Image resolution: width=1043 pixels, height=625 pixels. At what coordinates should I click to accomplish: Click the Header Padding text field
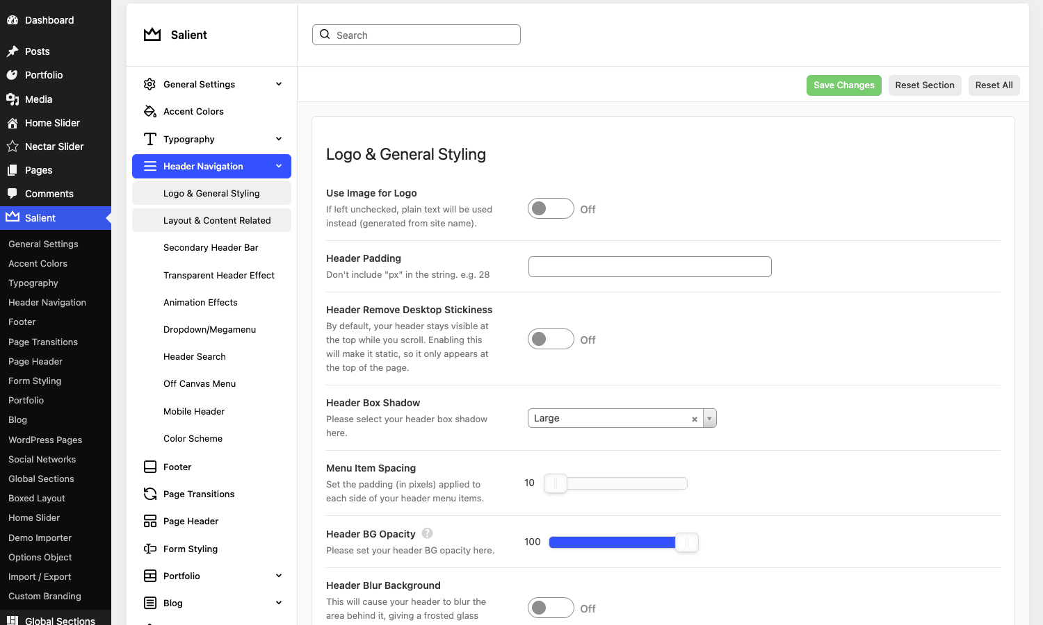coord(650,267)
